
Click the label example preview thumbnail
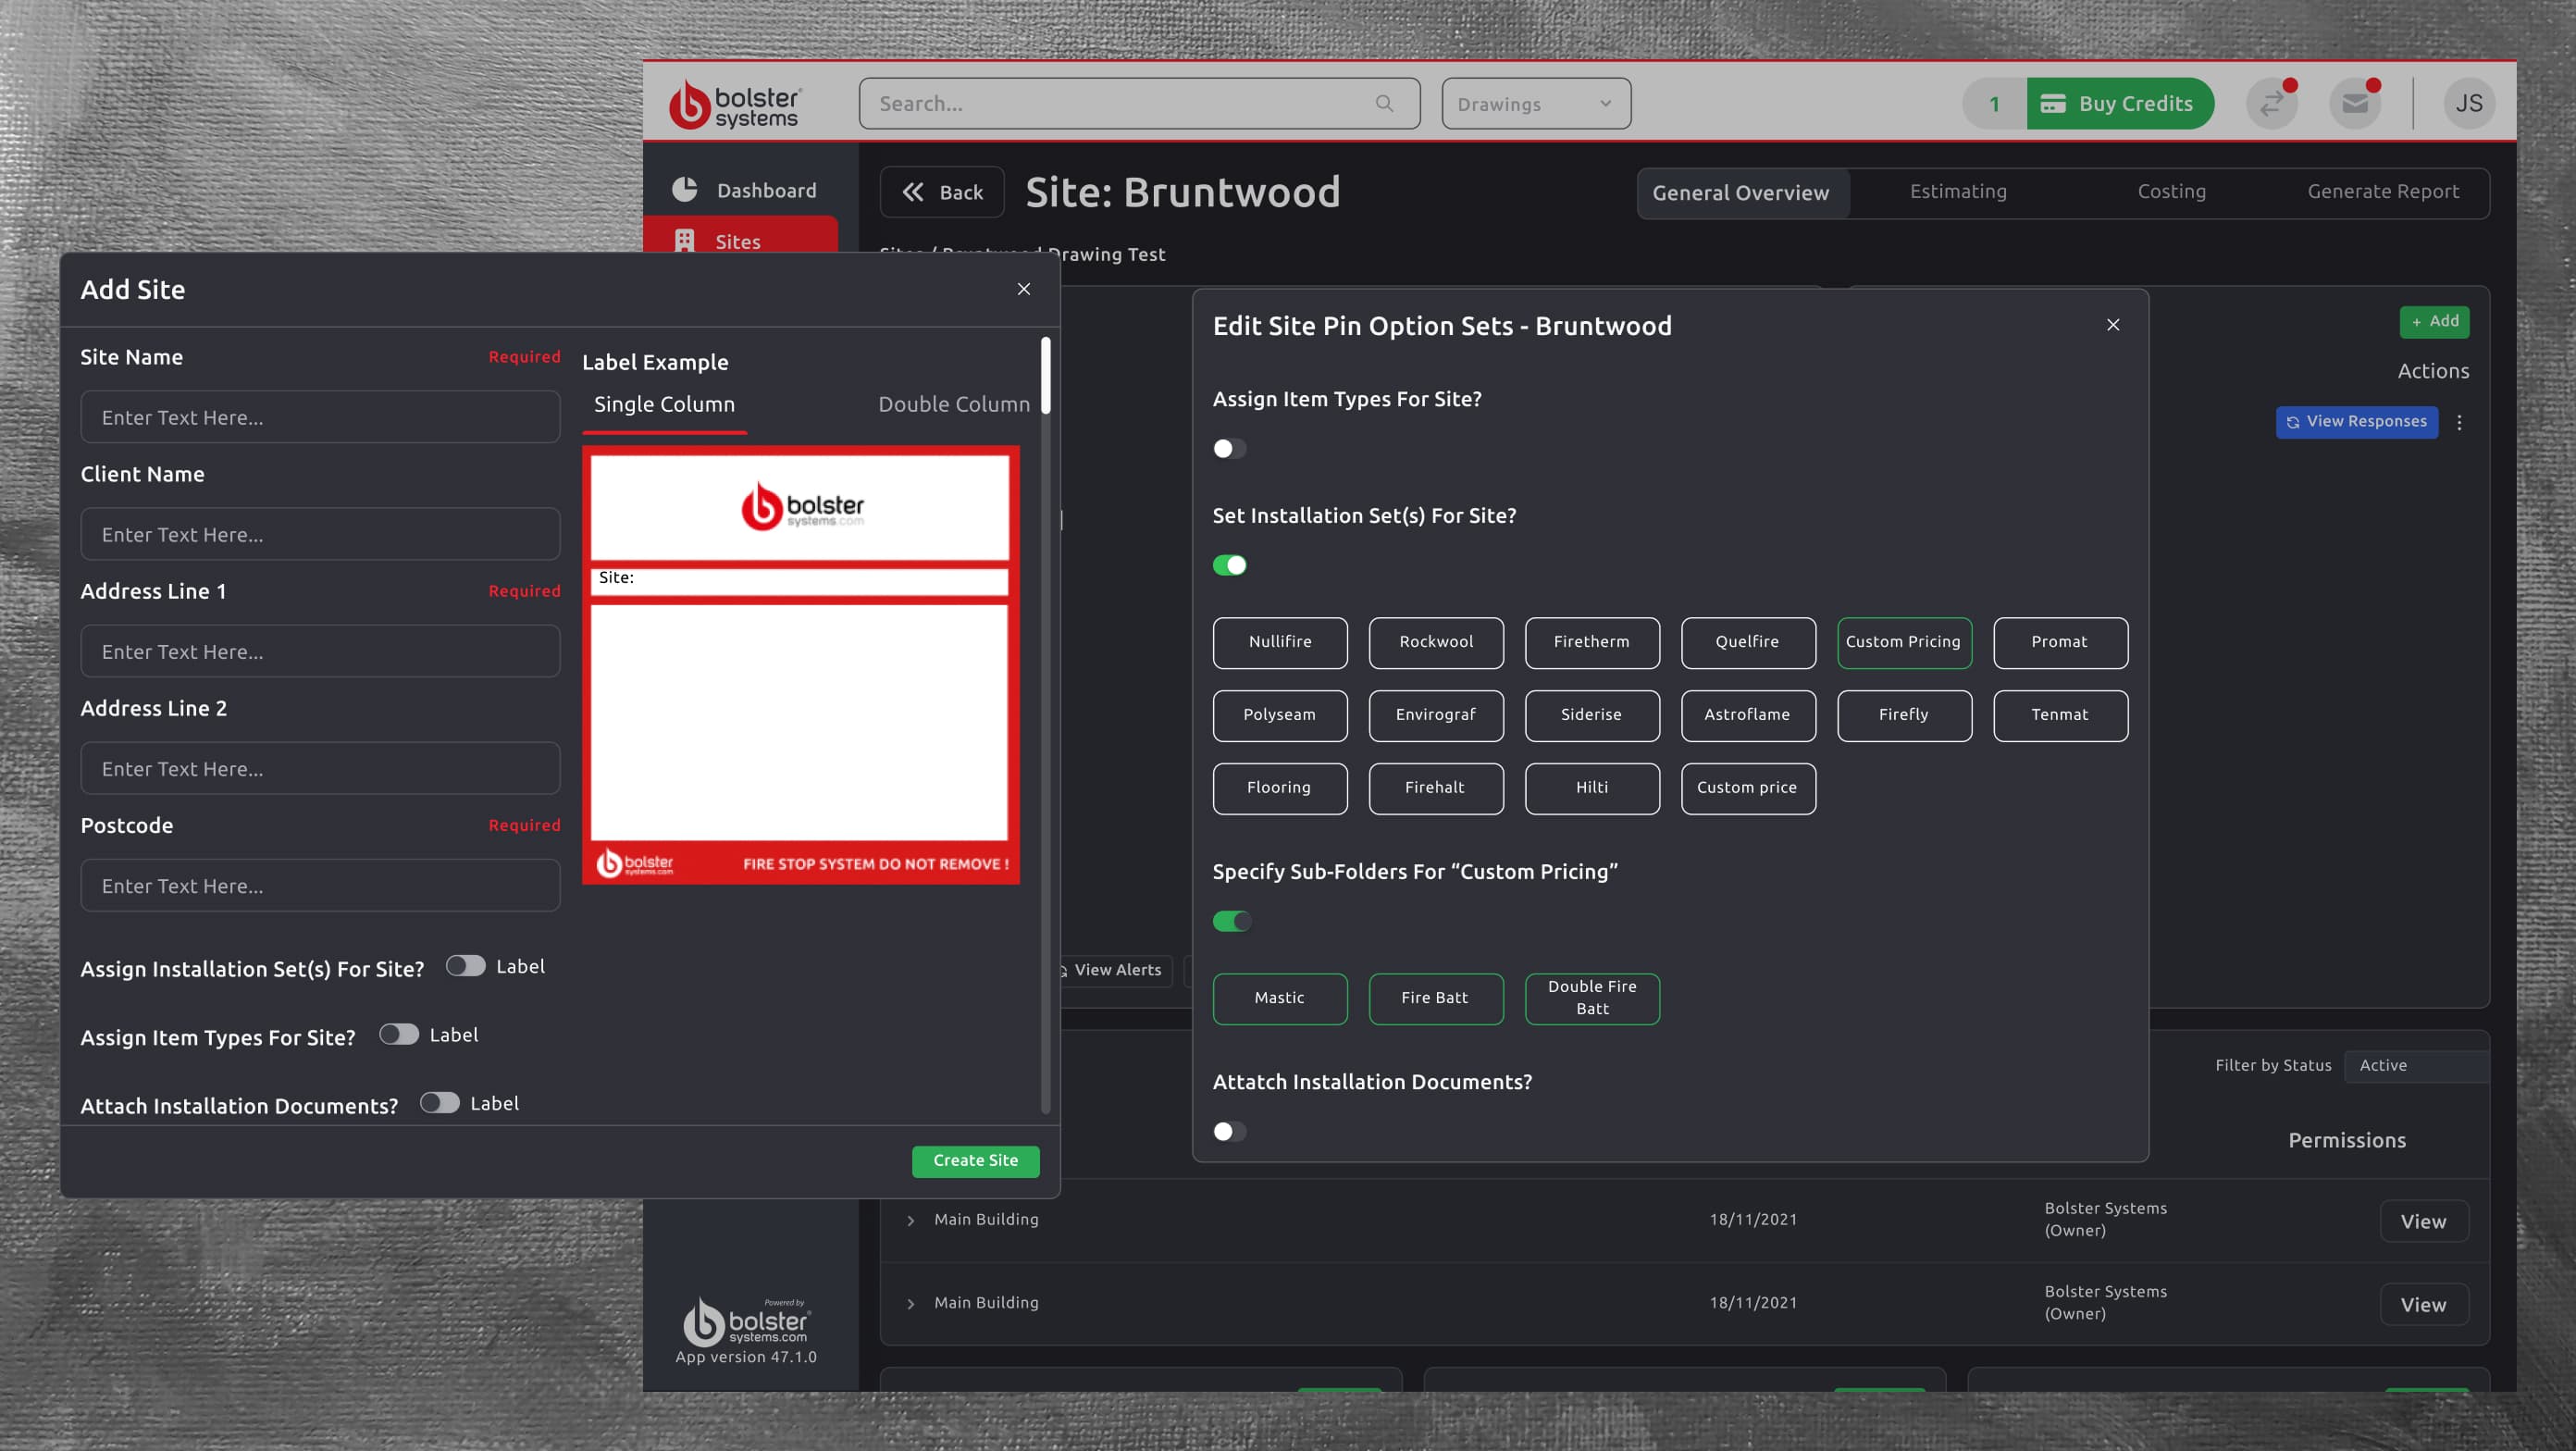pos(801,665)
